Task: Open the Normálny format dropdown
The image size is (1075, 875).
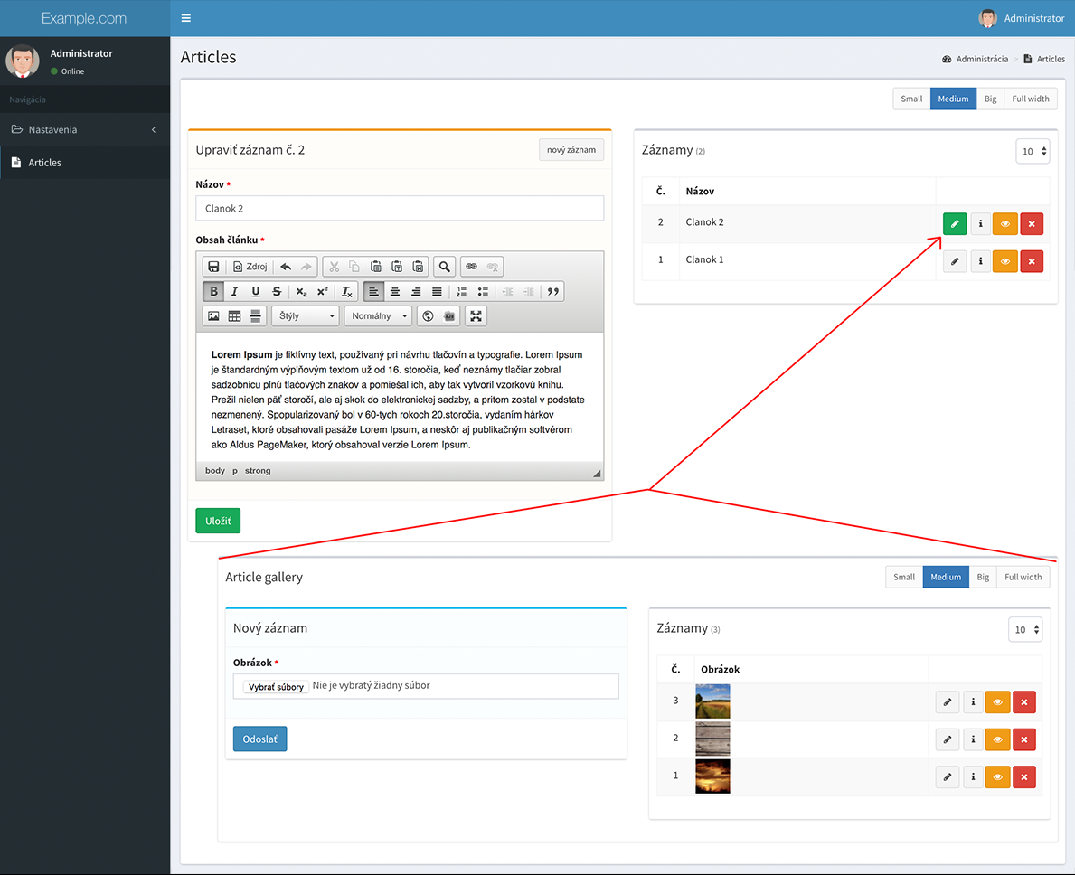Action: coord(379,315)
